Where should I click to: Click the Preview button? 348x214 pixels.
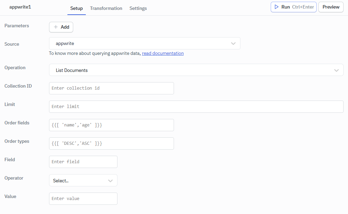coord(331,7)
